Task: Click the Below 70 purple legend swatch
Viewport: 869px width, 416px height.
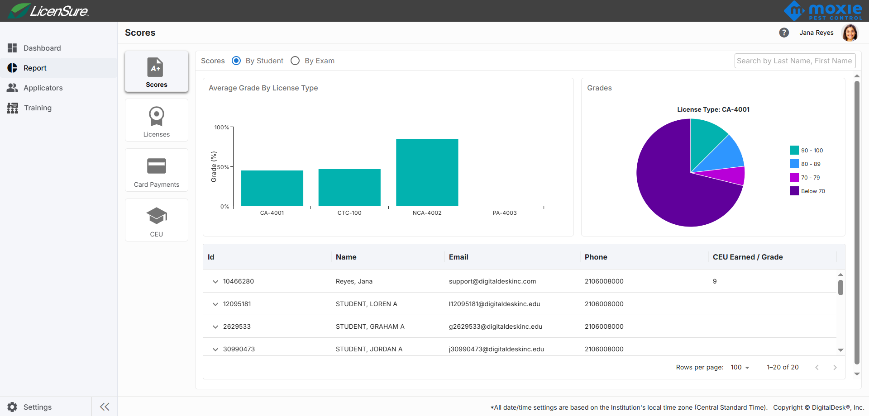Action: coord(794,191)
